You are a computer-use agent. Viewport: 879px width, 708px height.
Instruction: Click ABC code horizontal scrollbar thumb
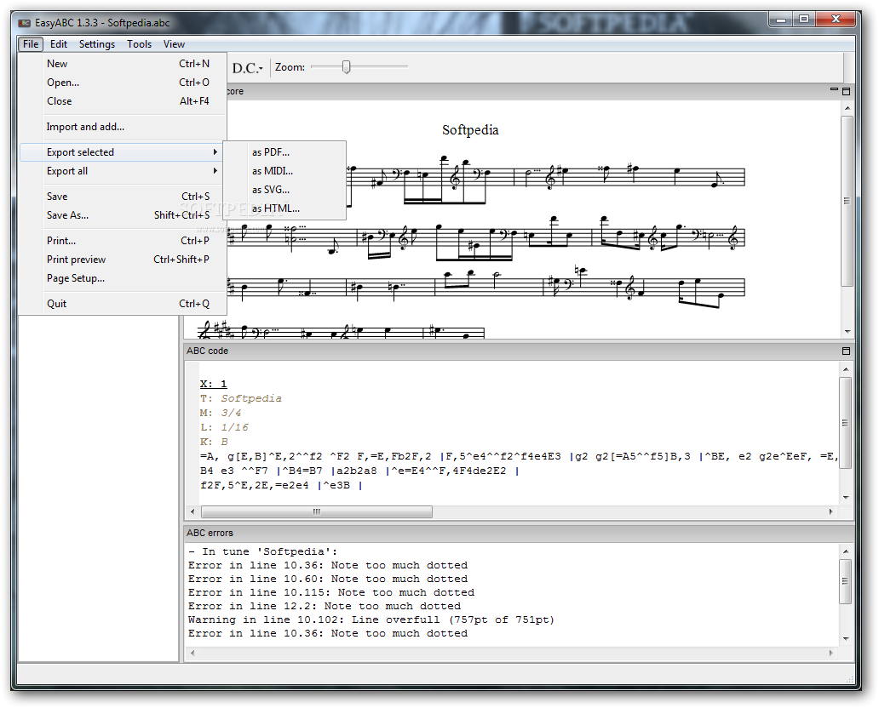pos(317,511)
